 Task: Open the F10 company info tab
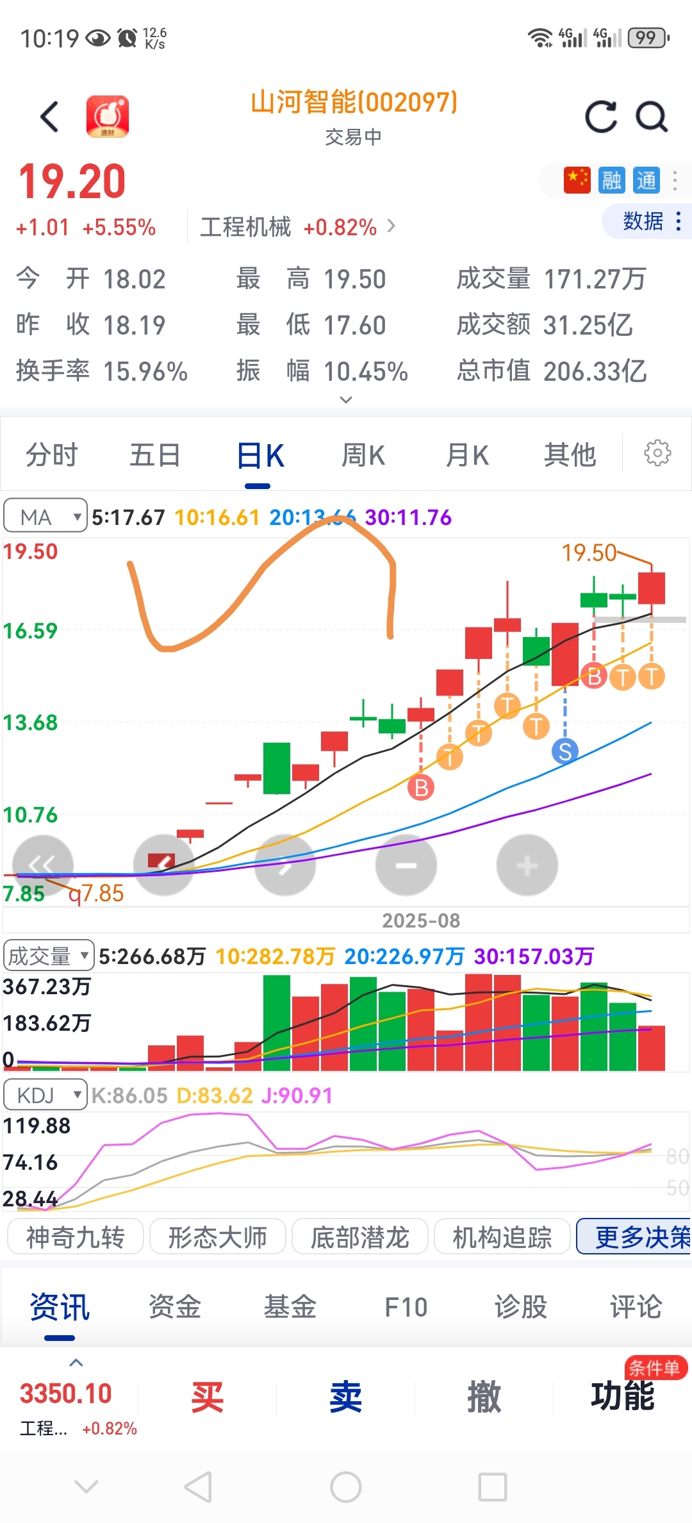406,1306
